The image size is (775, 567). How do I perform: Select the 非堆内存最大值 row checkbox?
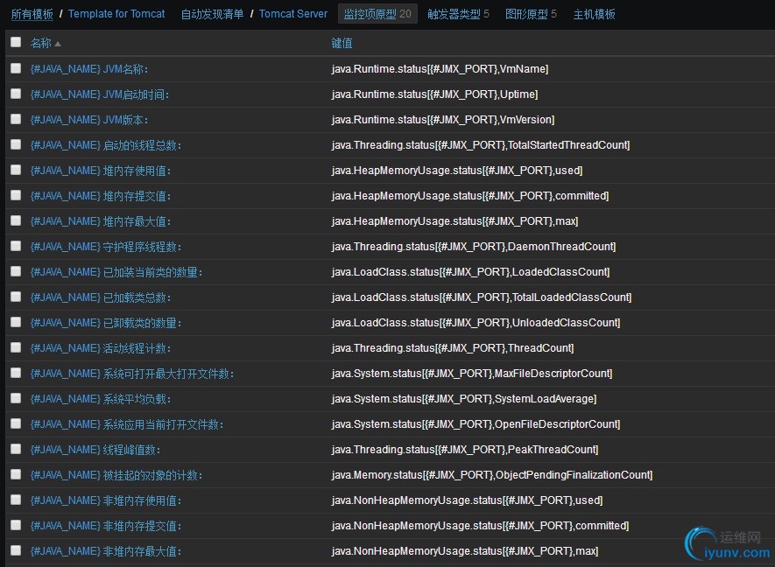[16, 550]
